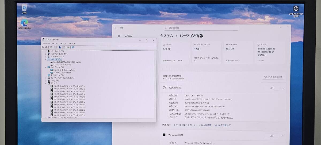321x145 pixels.
Task: Click the NVIDIA Quadro T1000 device icon
Action: tap(52, 73)
